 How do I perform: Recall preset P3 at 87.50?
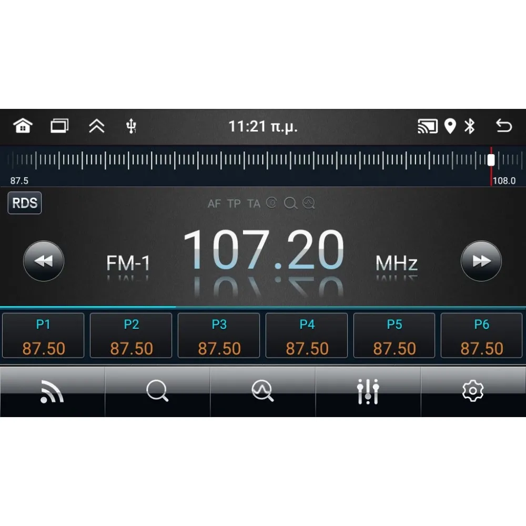(219, 335)
